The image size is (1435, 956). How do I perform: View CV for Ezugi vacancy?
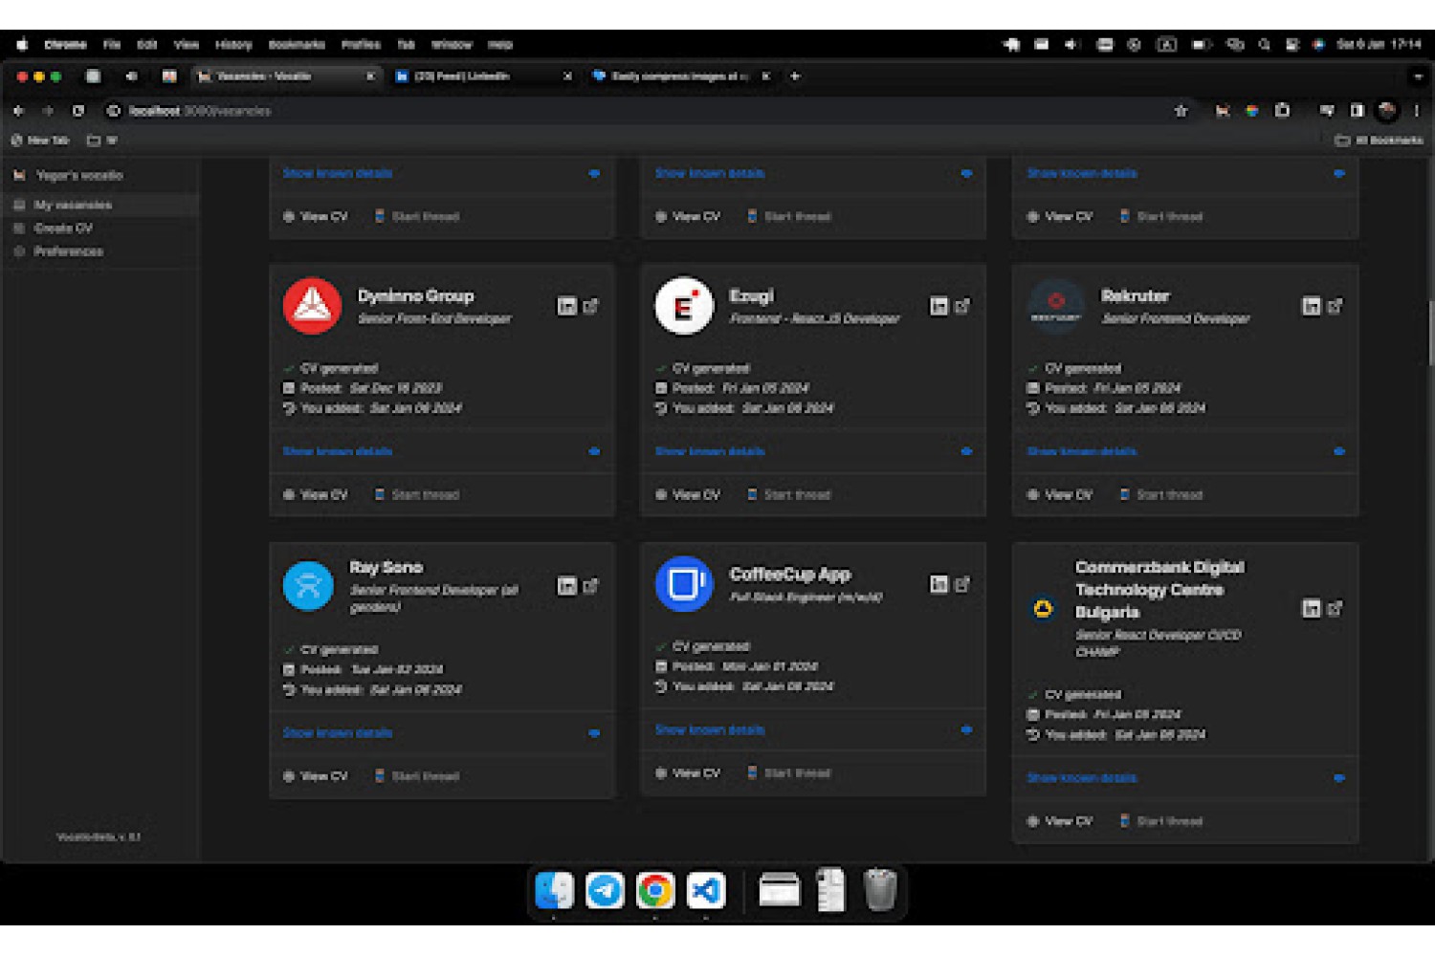[688, 495]
